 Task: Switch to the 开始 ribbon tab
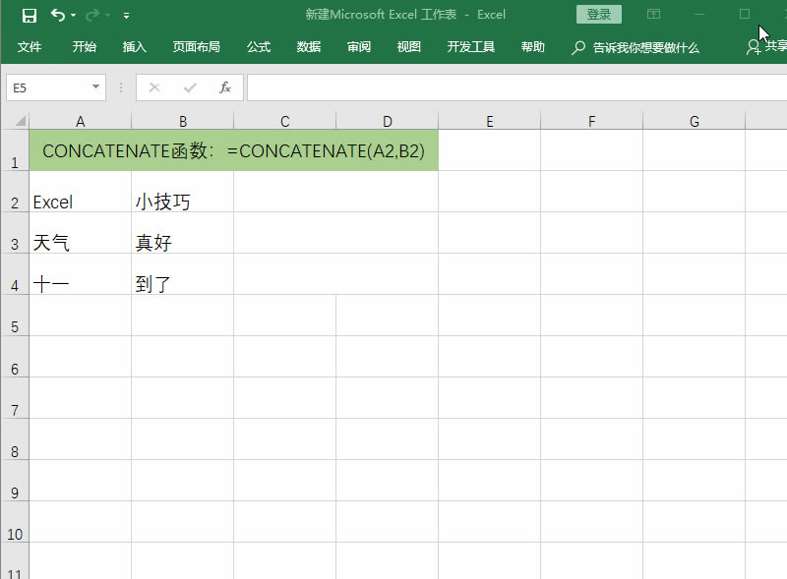point(84,47)
